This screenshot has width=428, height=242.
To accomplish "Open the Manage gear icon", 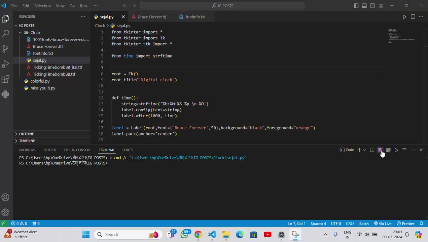I will tap(5, 212).
